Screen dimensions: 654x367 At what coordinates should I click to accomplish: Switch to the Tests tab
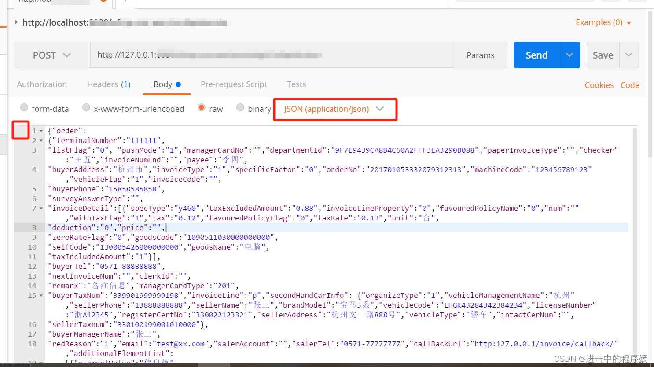point(296,84)
